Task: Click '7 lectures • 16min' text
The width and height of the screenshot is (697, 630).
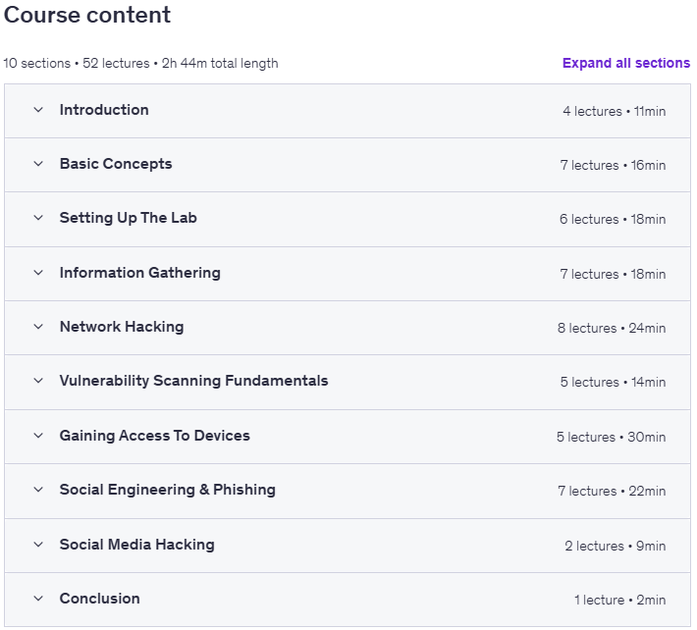Action: (613, 165)
